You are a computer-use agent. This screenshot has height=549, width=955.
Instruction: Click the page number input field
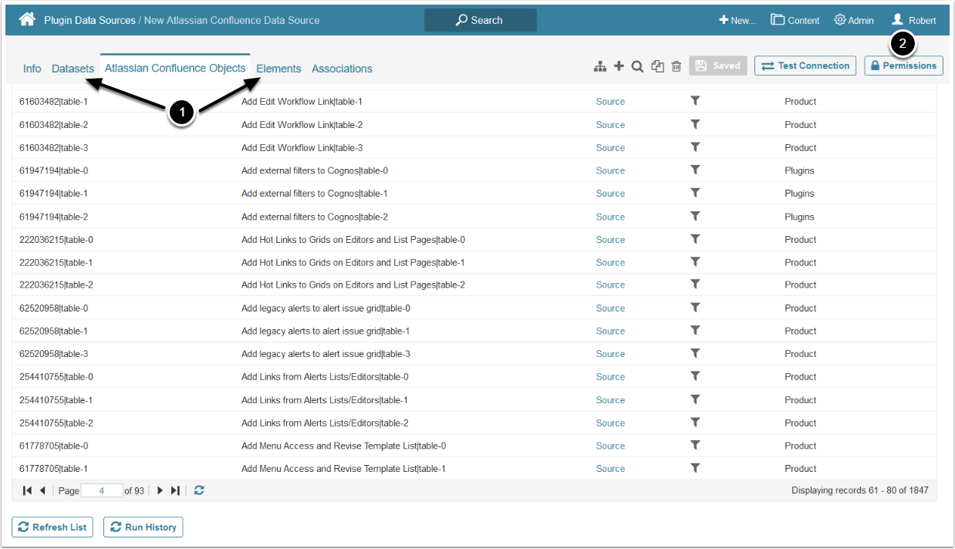[102, 490]
